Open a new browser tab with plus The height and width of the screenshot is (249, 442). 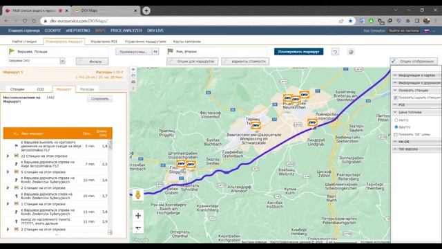[x=146, y=11]
